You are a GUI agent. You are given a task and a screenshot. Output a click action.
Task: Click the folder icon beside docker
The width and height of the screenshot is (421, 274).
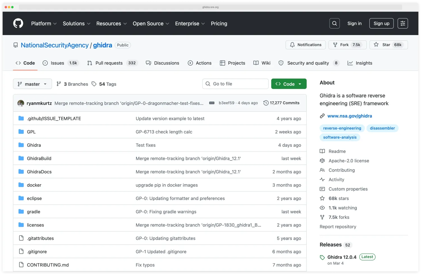pos(21,185)
